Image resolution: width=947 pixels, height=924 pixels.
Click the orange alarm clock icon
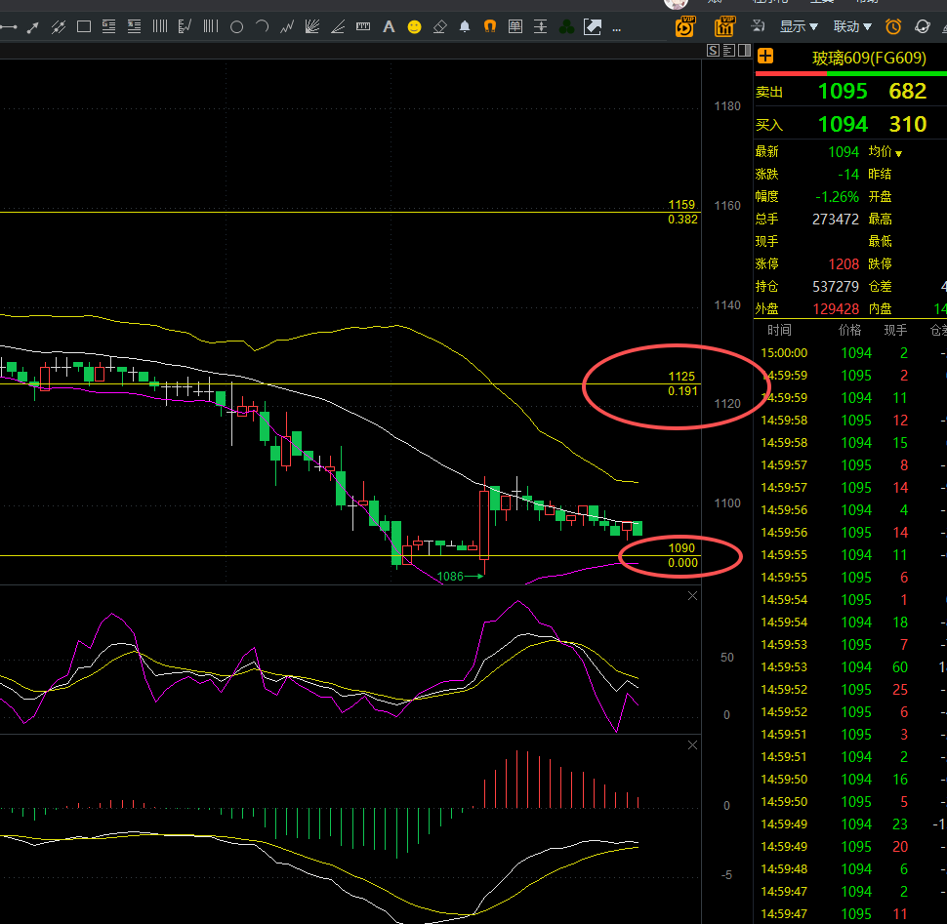click(x=893, y=26)
